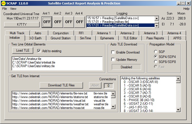Click the satellites list down arrow
The image size is (192, 124).
pyautogui.click(x=178, y=110)
